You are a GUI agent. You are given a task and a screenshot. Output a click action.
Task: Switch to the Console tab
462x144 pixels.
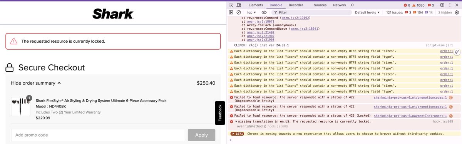coord(276,5)
